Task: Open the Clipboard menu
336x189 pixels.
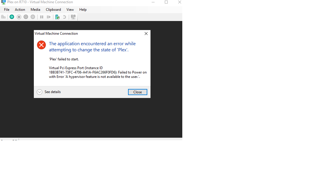Action: (53, 10)
